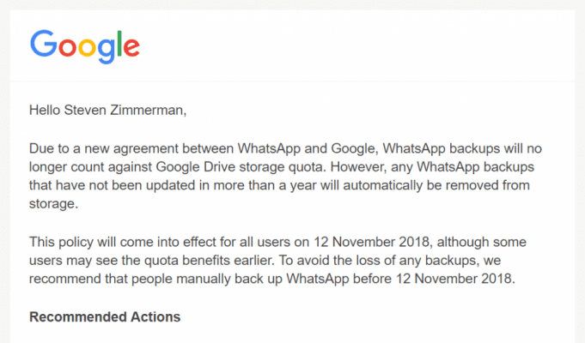Screen dimensions: 585x343
Task: Click 'However, any WhatsApp backups' text
Action: (x=432, y=167)
